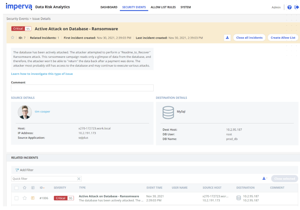Screen dimensions: 300x210
Task: Click host value x270-172723.work.local
Action: tap(95, 128)
